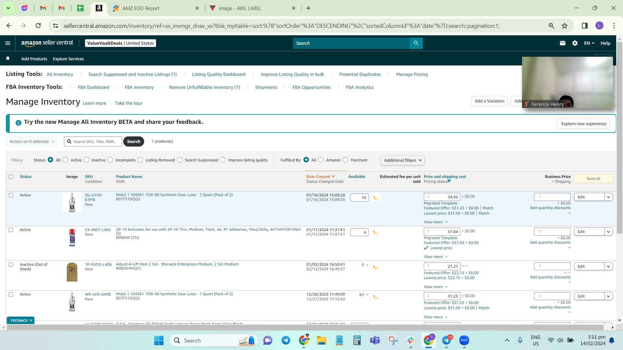
Task: Select the Active status radio button
Action: click(x=66, y=160)
